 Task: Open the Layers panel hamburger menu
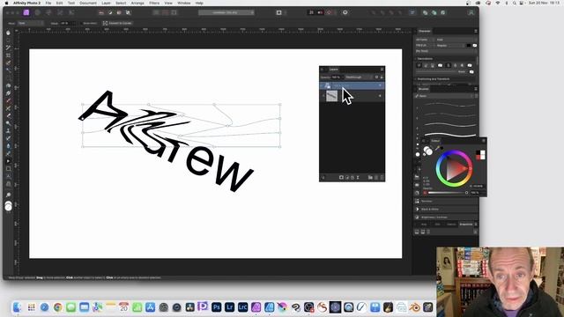[x=382, y=70]
